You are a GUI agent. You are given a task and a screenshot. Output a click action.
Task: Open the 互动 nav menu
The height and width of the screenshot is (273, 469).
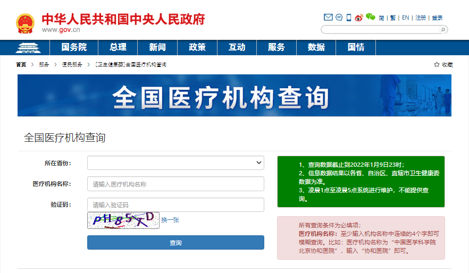pyautogui.click(x=237, y=47)
